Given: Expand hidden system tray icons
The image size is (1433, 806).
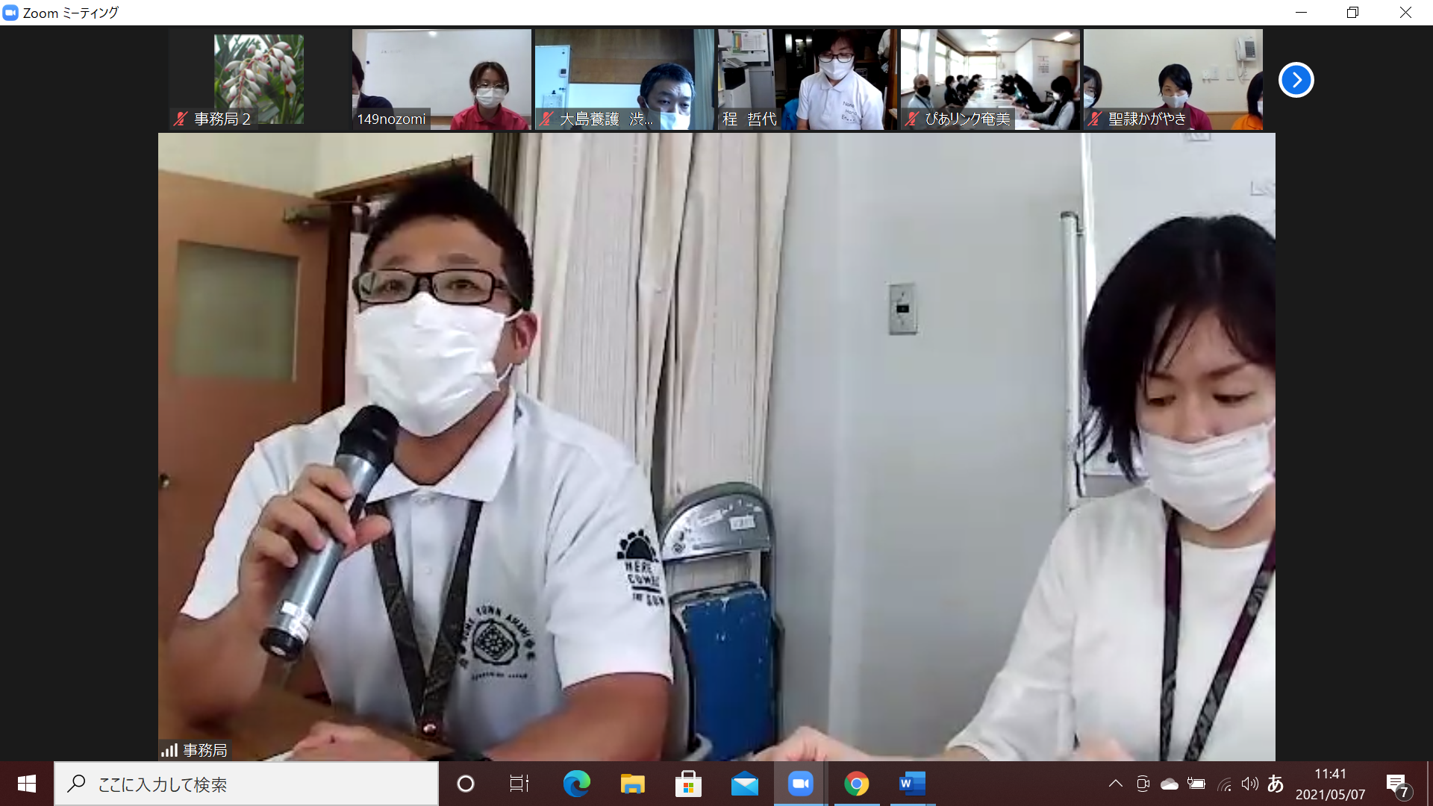Looking at the screenshot, I should [x=1115, y=784].
